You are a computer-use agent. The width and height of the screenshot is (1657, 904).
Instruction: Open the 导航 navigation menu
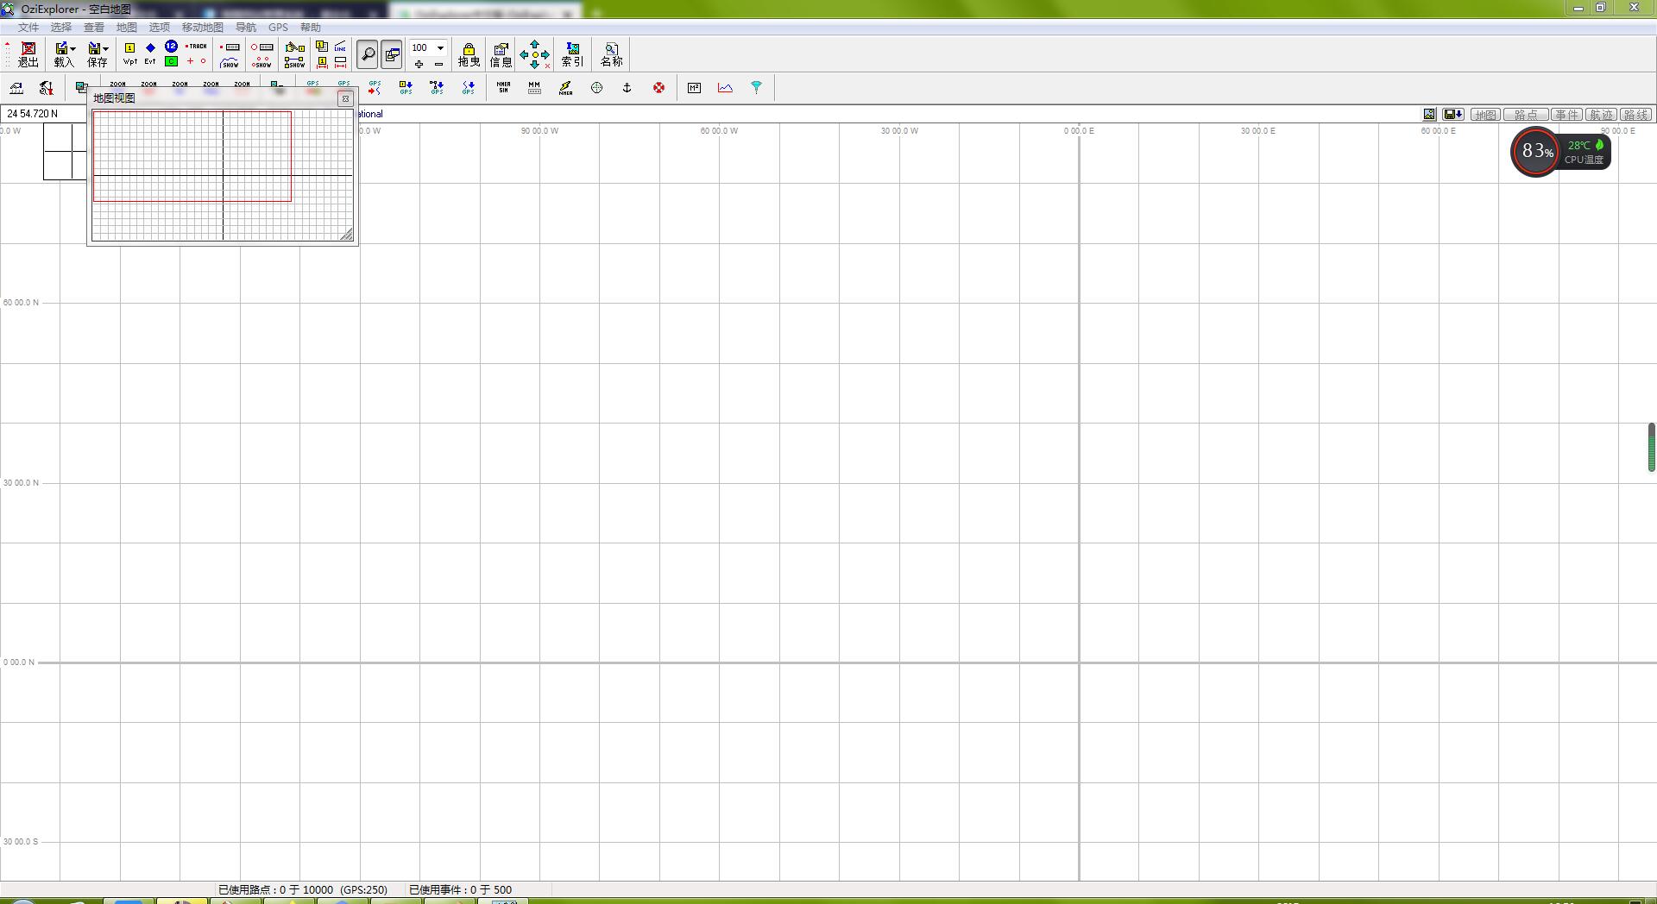click(x=246, y=28)
